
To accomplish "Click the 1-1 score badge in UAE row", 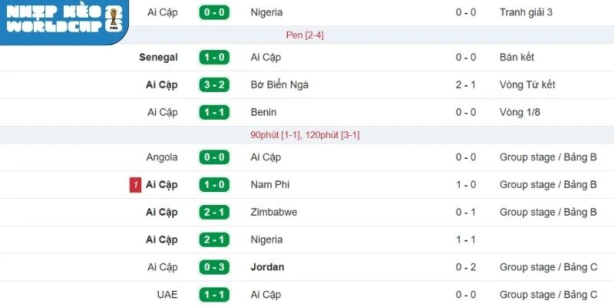I will 215,295.
